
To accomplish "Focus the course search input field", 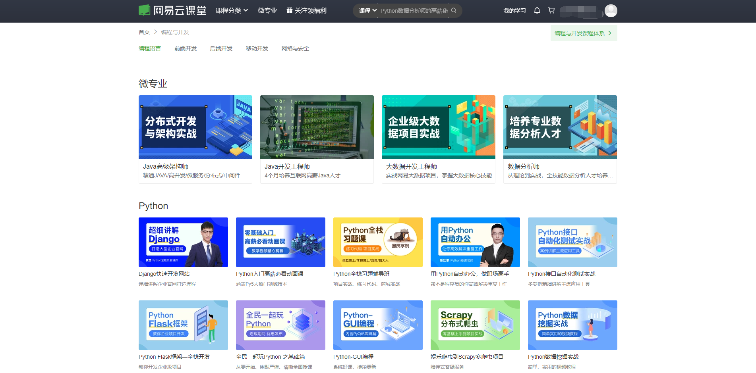I will (414, 11).
